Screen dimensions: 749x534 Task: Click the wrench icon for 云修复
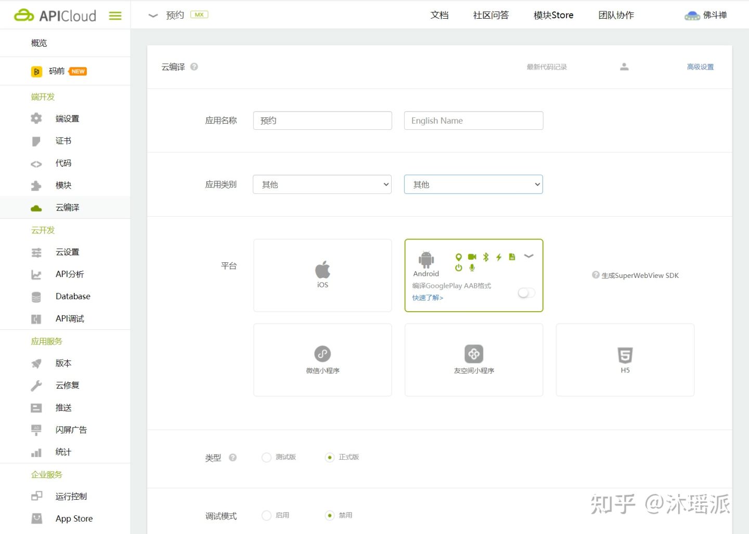36,385
